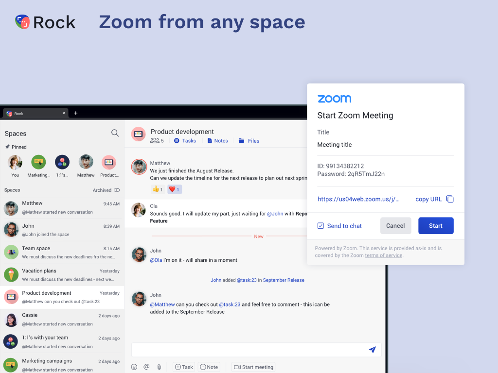Open Team space in sidebar list
The width and height of the screenshot is (498, 373).
click(62, 253)
